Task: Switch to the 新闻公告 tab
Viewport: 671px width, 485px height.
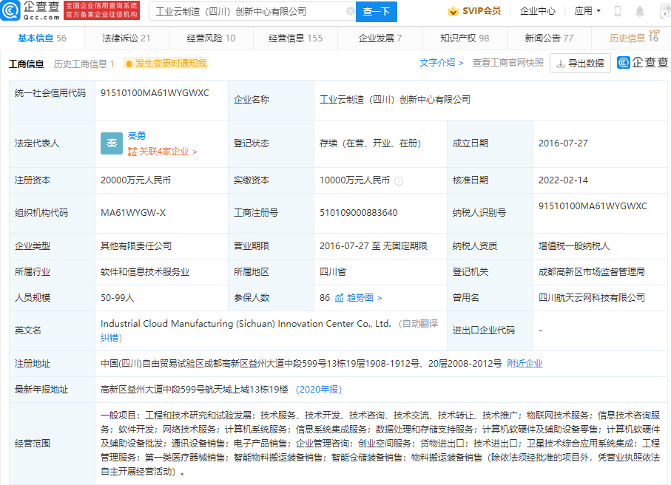Action: click(x=549, y=38)
